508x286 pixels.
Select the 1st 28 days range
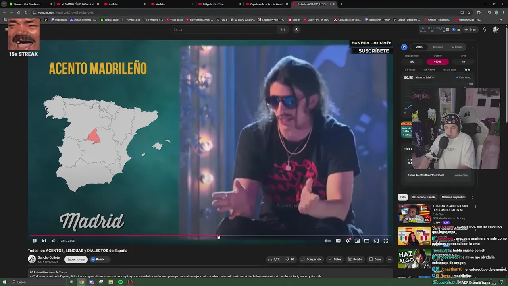(x=450, y=70)
